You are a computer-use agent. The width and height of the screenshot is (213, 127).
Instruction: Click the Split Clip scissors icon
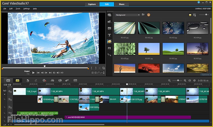100,68
